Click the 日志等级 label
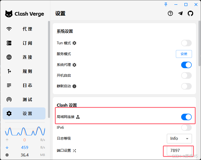Screen dimensions: 201x160 [x=64, y=138]
